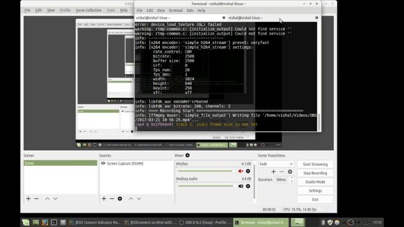Decrease transition Duration with down stepper
This screenshot has height=227, width=404.
pos(292,181)
